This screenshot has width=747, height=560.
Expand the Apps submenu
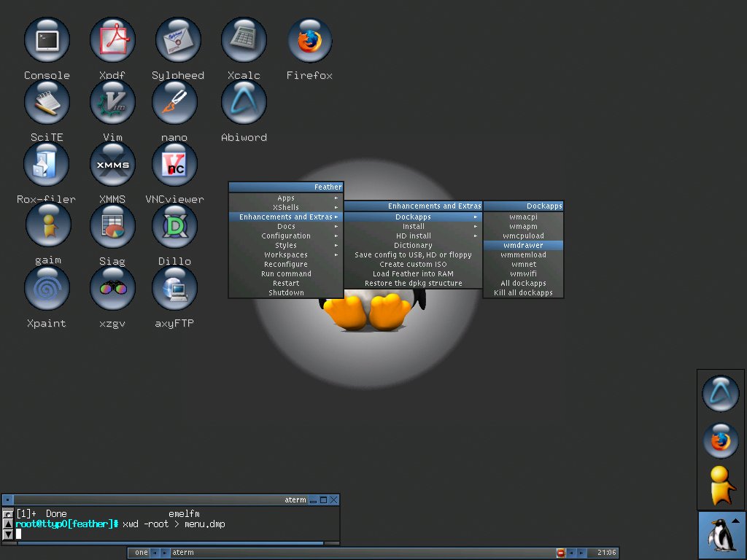click(x=286, y=198)
